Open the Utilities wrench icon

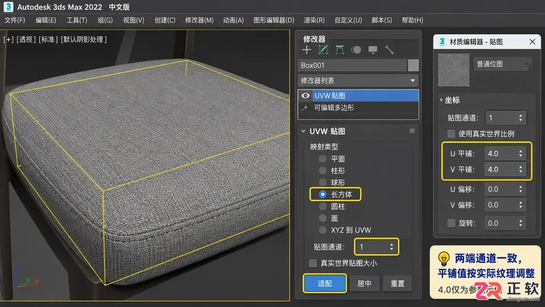tap(389, 50)
